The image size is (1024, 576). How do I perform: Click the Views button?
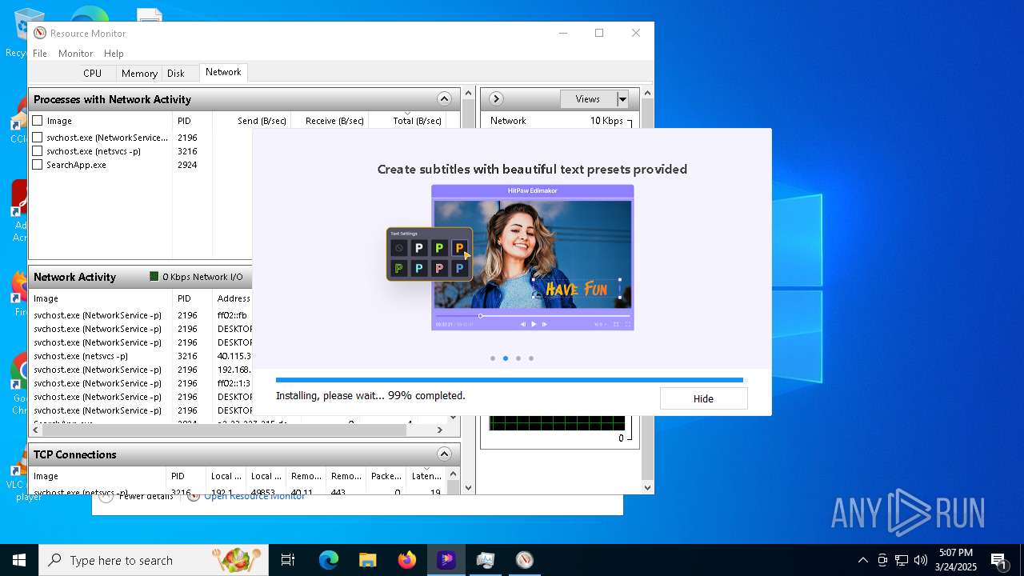pyautogui.click(x=587, y=99)
